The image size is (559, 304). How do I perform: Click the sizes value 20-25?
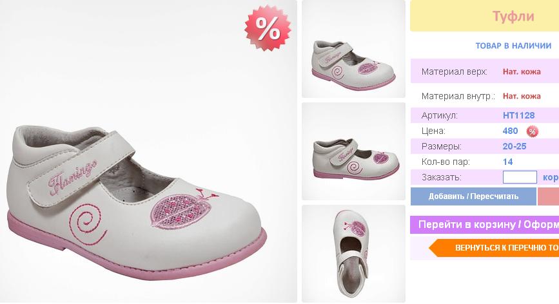515,146
